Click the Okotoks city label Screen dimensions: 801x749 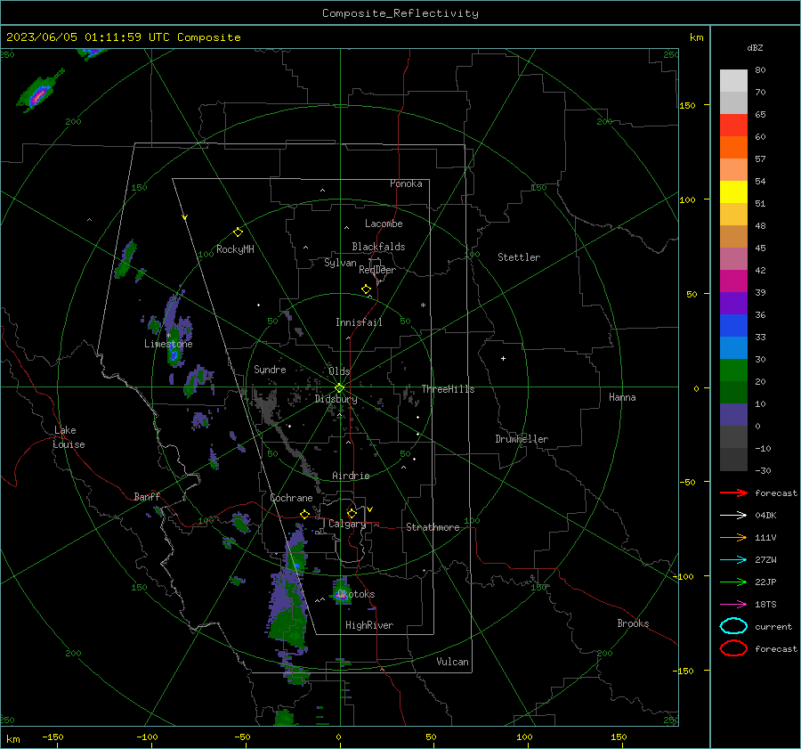[356, 594]
